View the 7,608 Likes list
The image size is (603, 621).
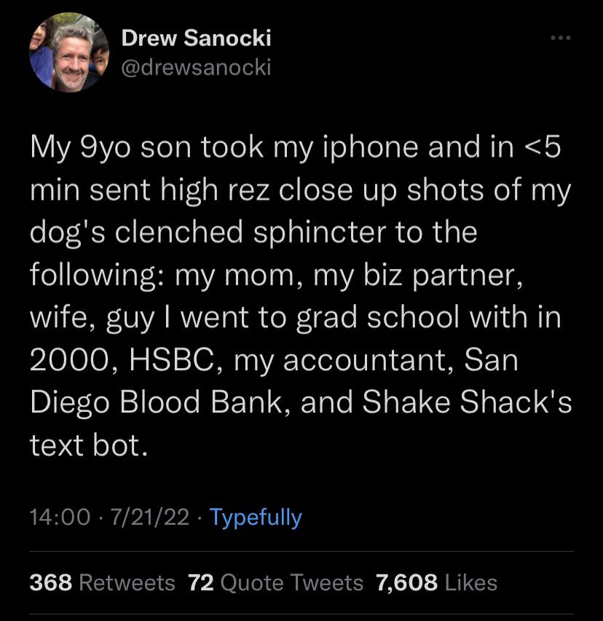point(436,582)
